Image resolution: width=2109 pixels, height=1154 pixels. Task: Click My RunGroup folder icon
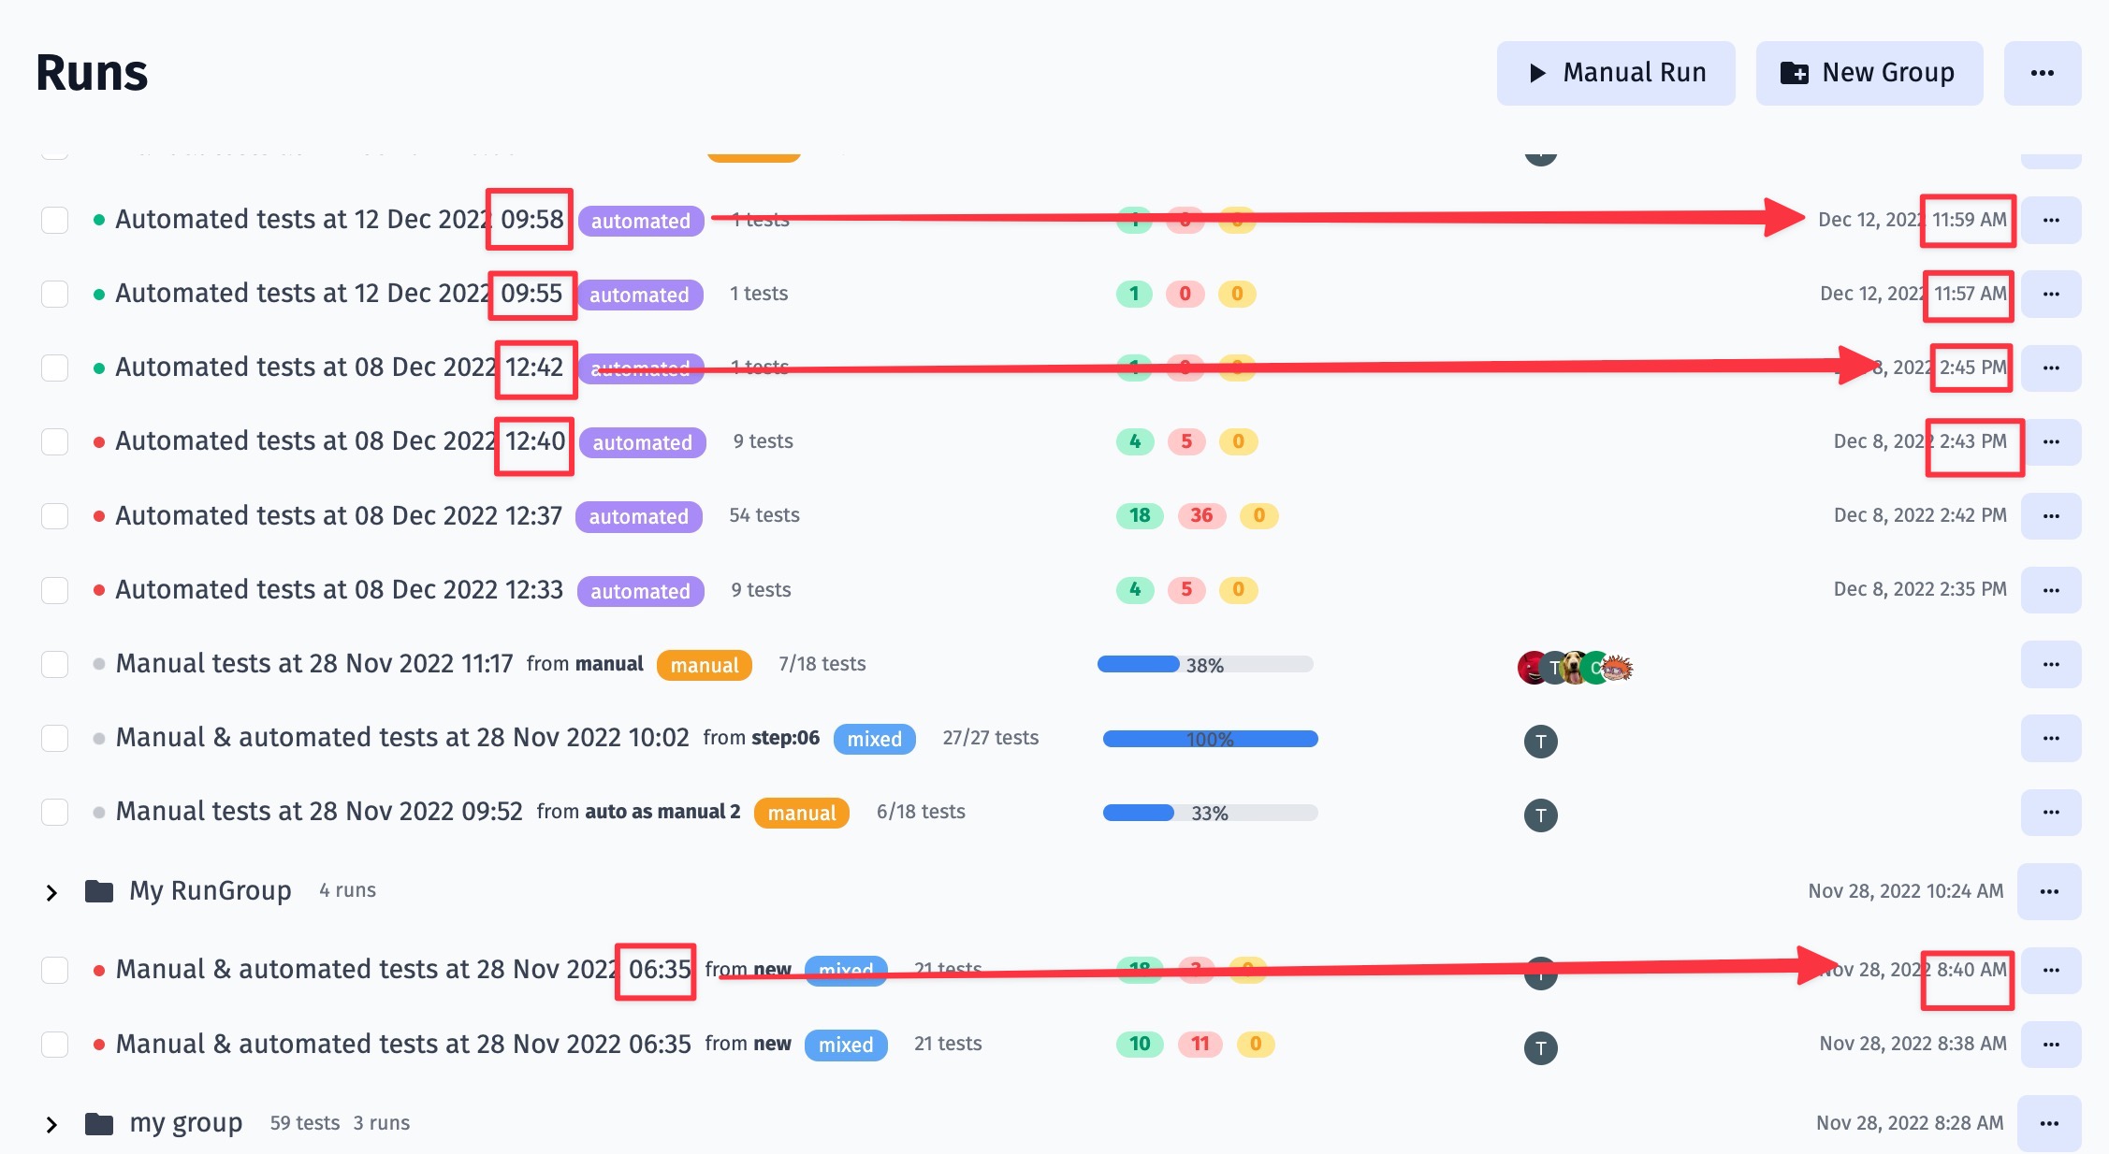(x=99, y=891)
